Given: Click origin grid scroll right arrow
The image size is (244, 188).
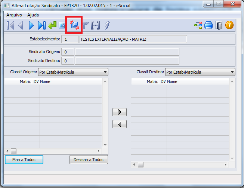Looking at the screenshot, I should [x=99, y=151].
